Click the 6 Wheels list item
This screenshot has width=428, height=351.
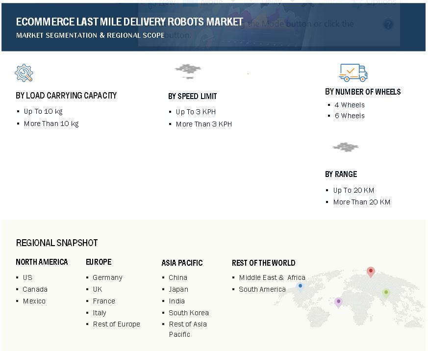pos(350,116)
